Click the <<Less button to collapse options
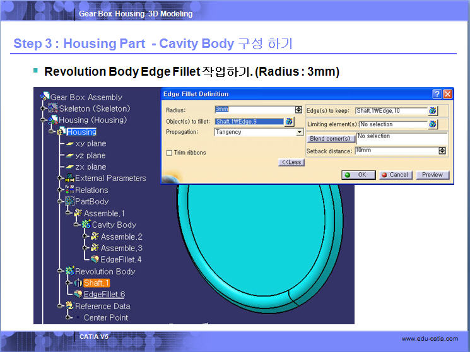 [291, 162]
